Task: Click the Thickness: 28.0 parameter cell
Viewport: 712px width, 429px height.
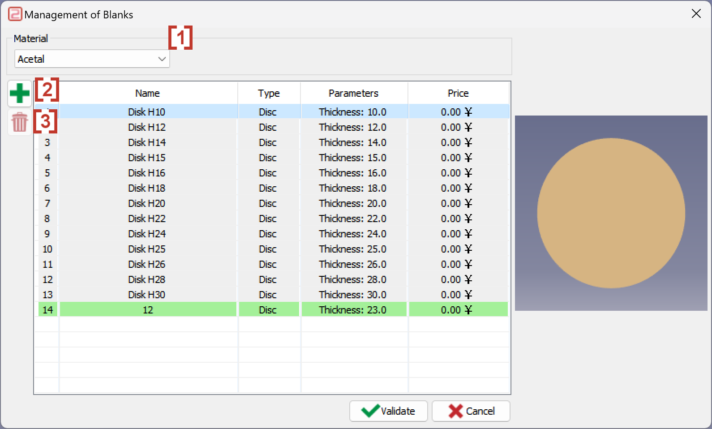Action: pos(354,279)
